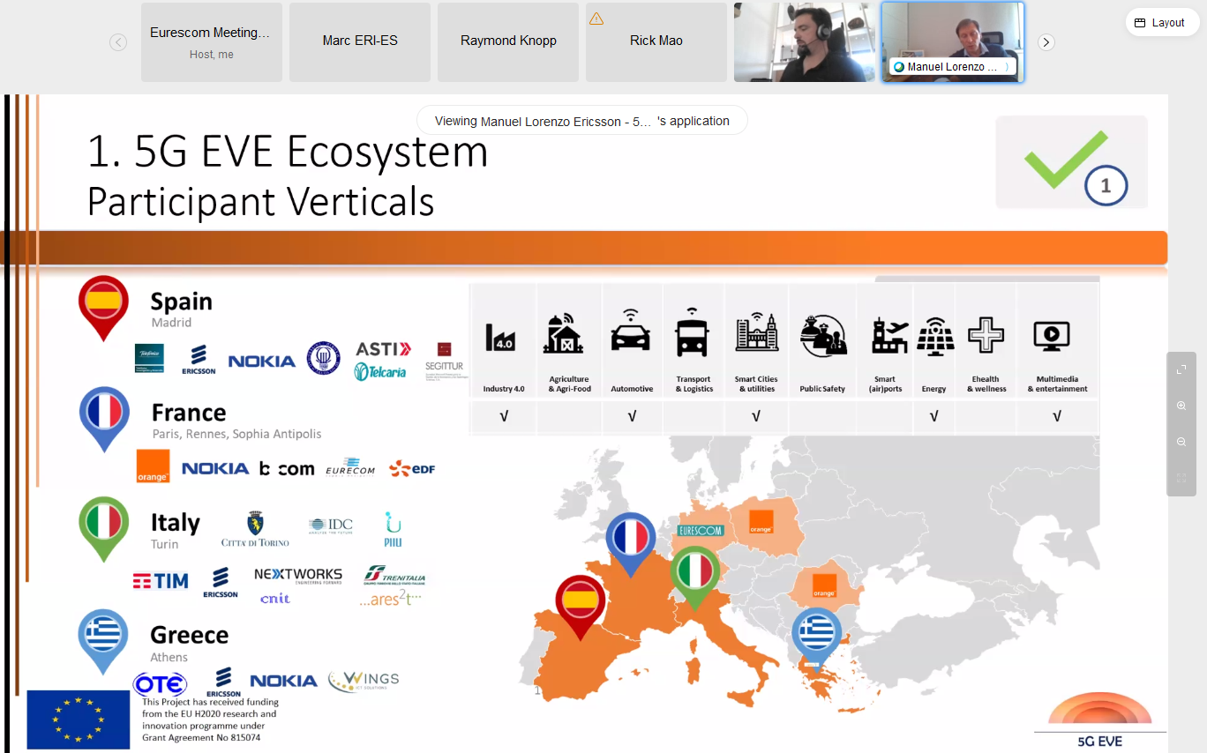Click the Spain flag pin on map
This screenshot has width=1207, height=753.
[581, 602]
